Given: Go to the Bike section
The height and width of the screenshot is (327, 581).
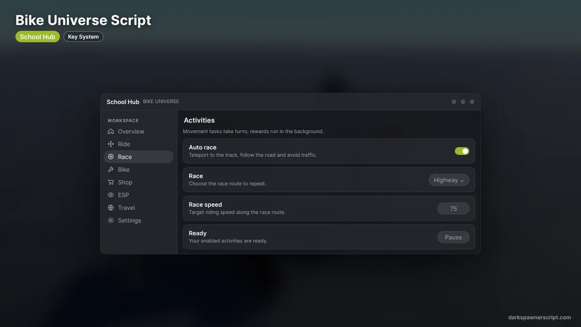Looking at the screenshot, I should tap(138, 169).
